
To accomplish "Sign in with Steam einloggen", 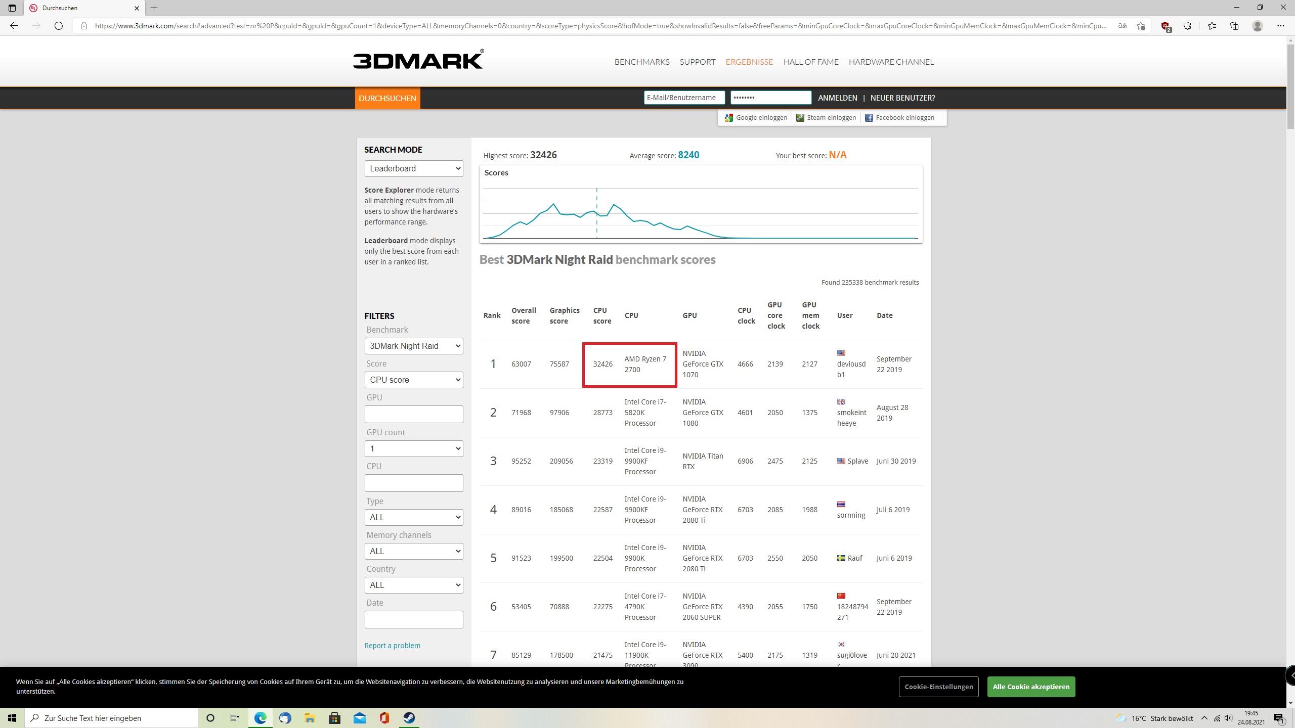I will point(826,118).
